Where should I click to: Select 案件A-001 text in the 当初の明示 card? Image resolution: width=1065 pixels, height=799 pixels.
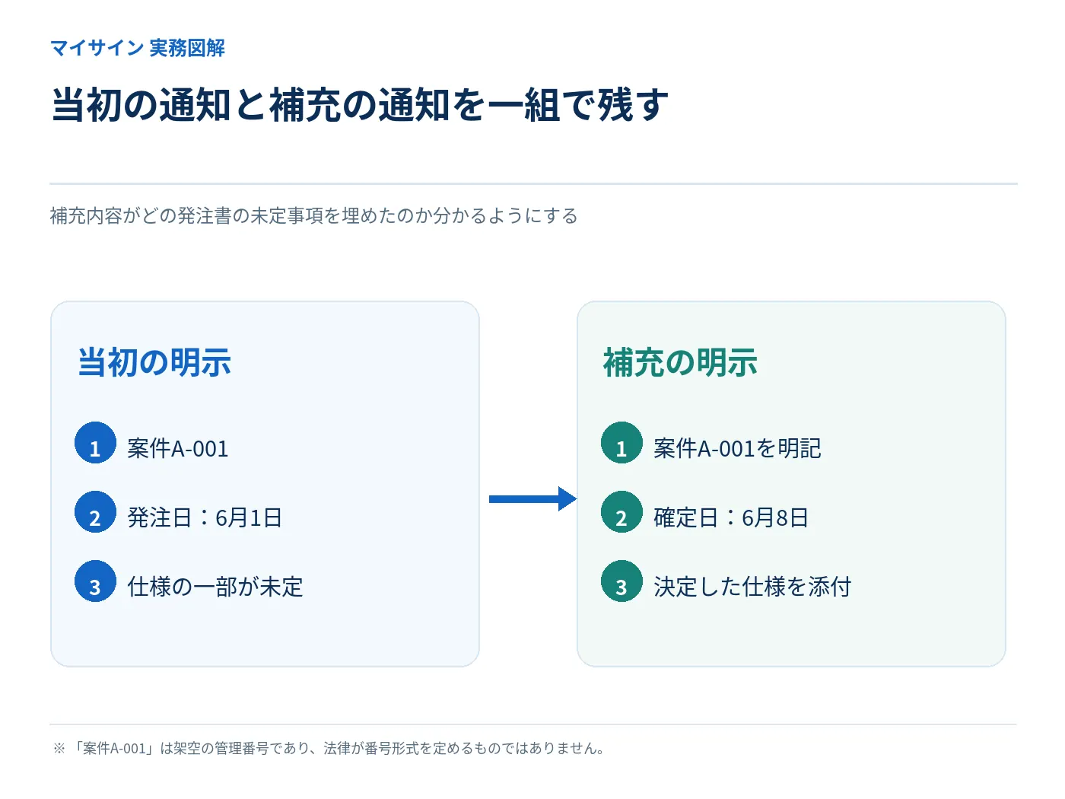(x=178, y=449)
